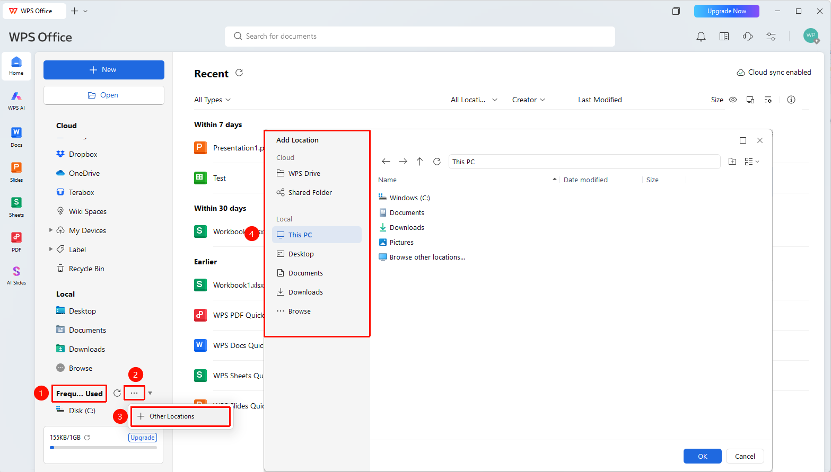Click Browse other locations in the dialog
The height and width of the screenshot is (472, 831).
point(422,257)
